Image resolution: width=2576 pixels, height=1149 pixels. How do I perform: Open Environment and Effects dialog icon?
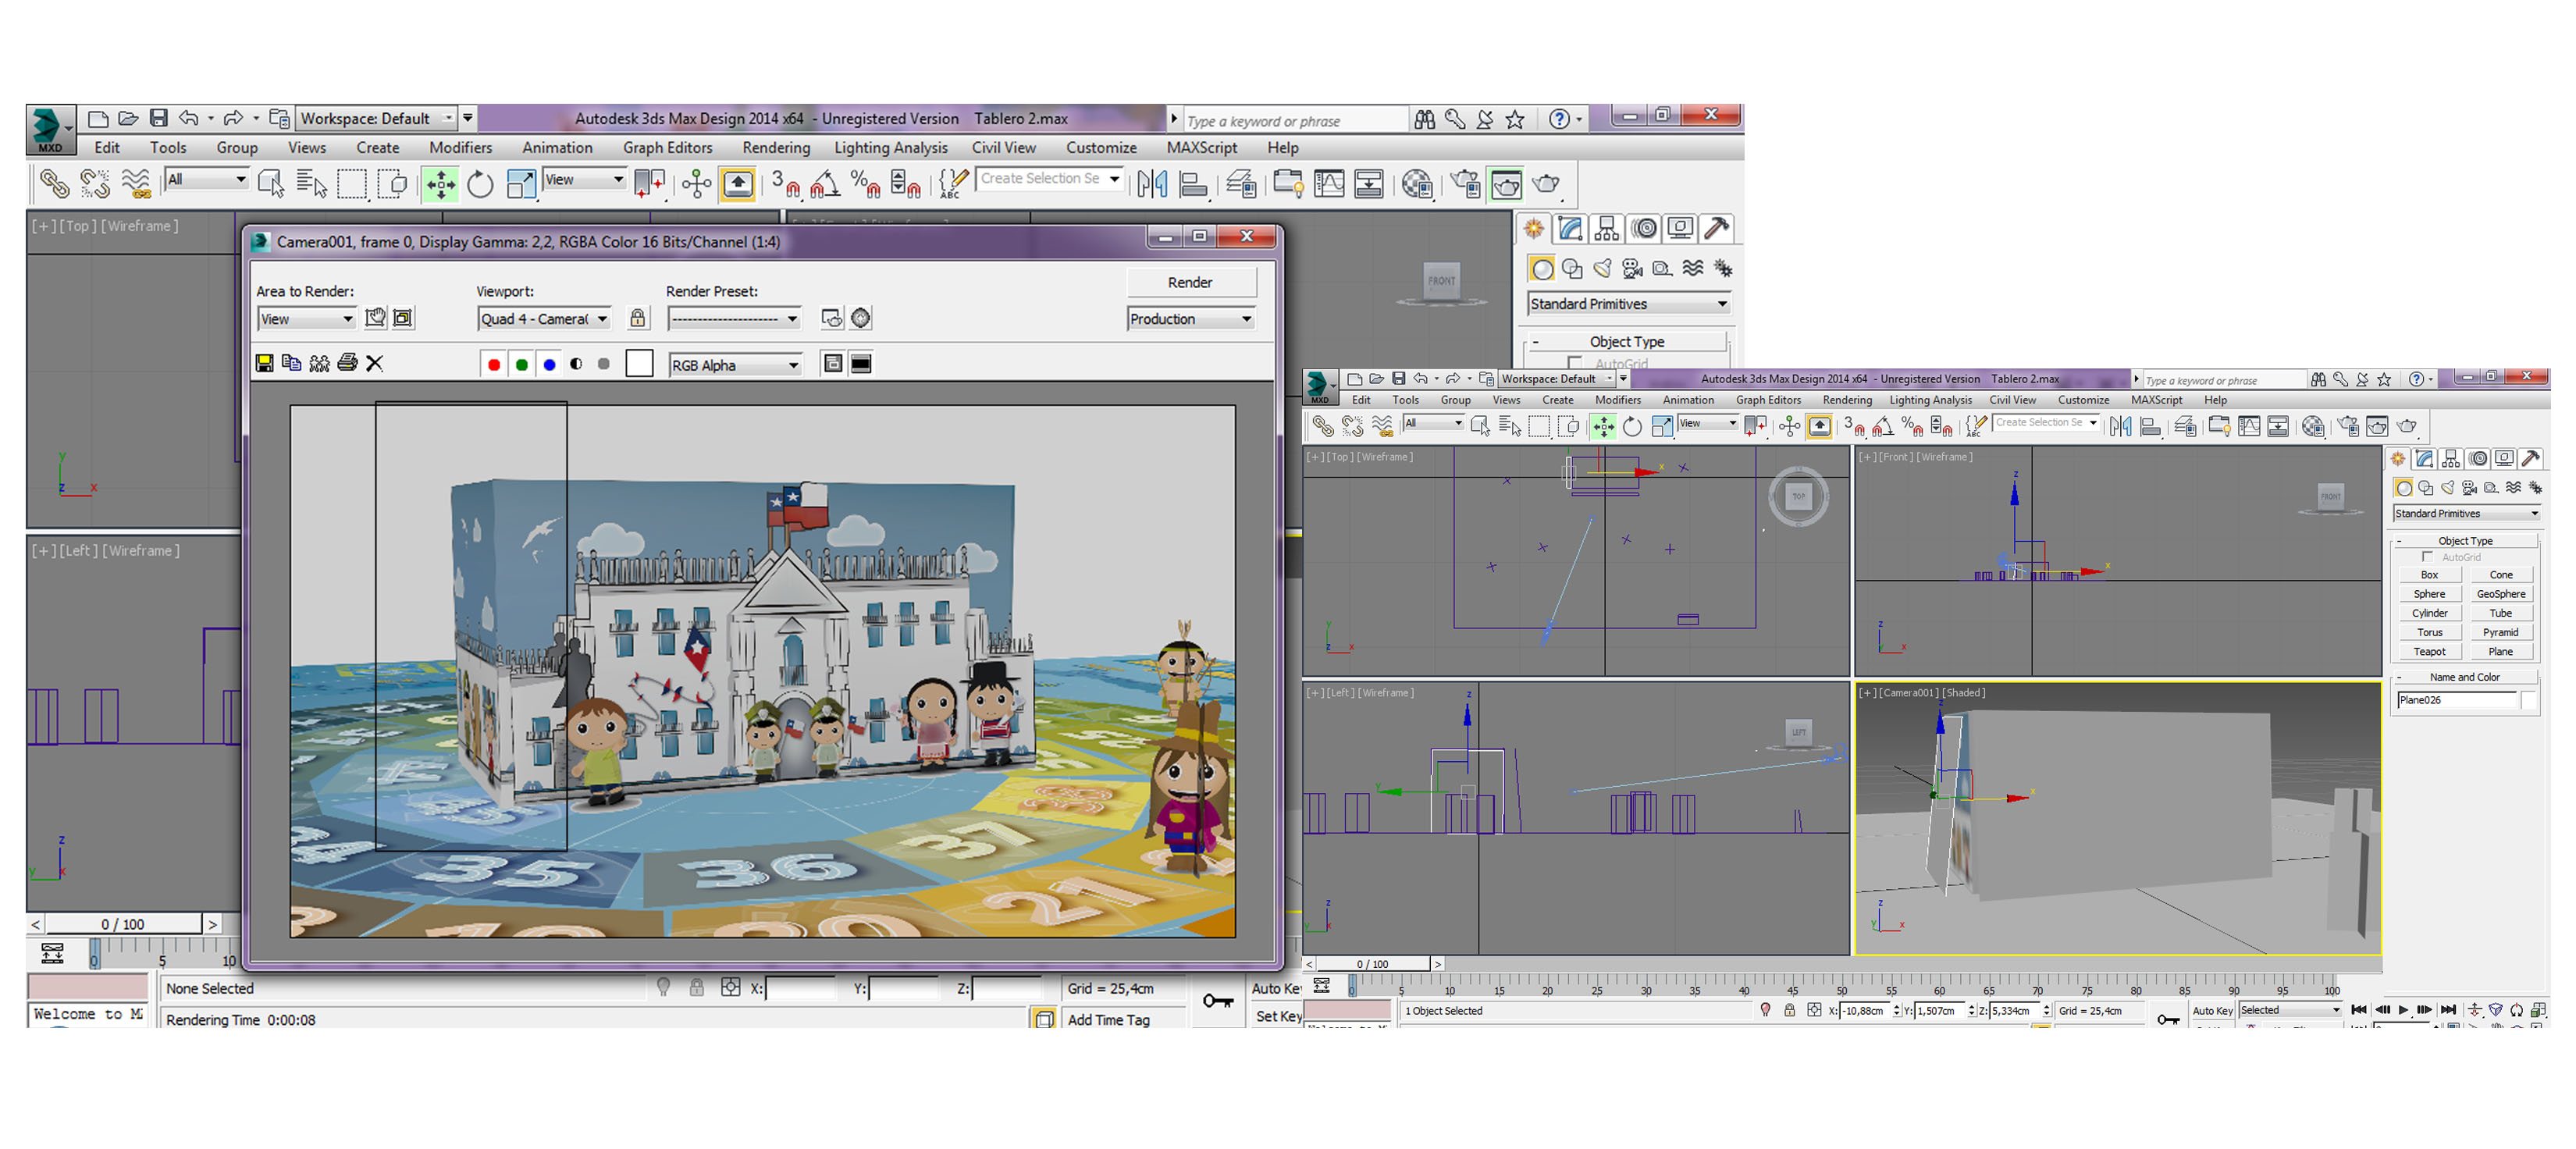[x=861, y=318]
